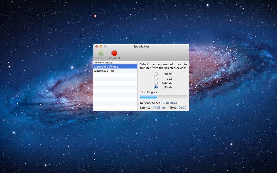
Task: Click the Test Progress bar
Action: tap(163, 97)
